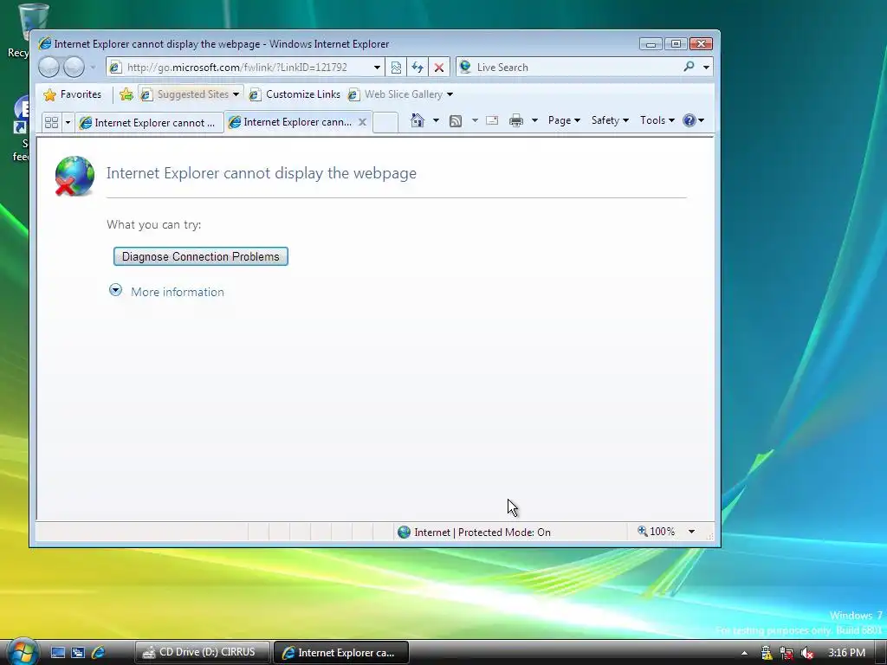Click the Back navigation button
Image resolution: width=887 pixels, height=665 pixels.
(x=49, y=67)
